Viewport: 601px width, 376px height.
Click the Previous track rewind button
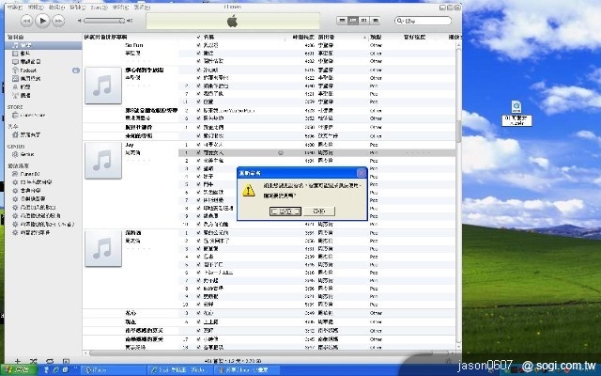25,20
